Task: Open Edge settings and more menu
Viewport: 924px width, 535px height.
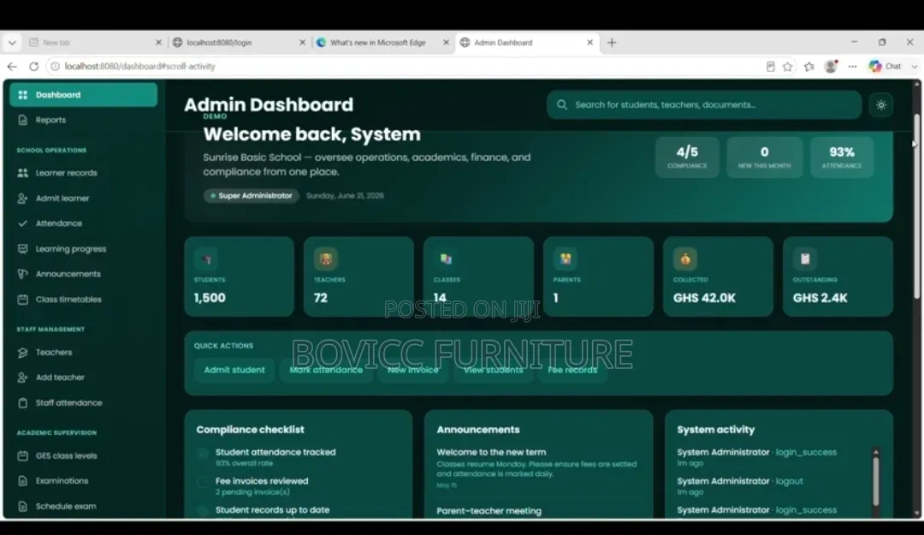Action: coord(852,67)
